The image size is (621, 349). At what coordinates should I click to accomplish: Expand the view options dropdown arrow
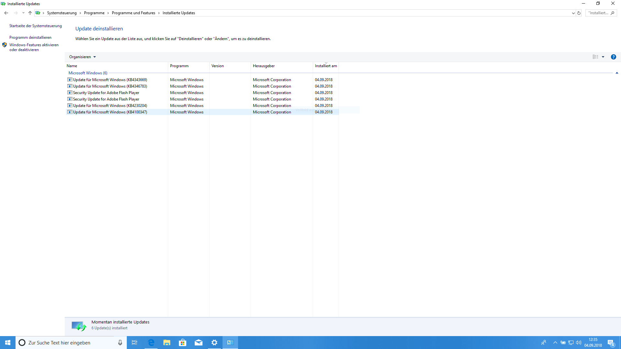[603, 57]
